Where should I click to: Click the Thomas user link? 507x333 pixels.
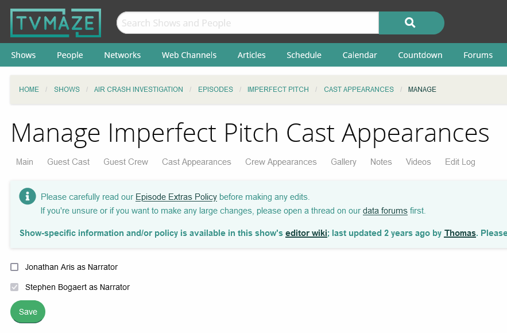pos(460,233)
